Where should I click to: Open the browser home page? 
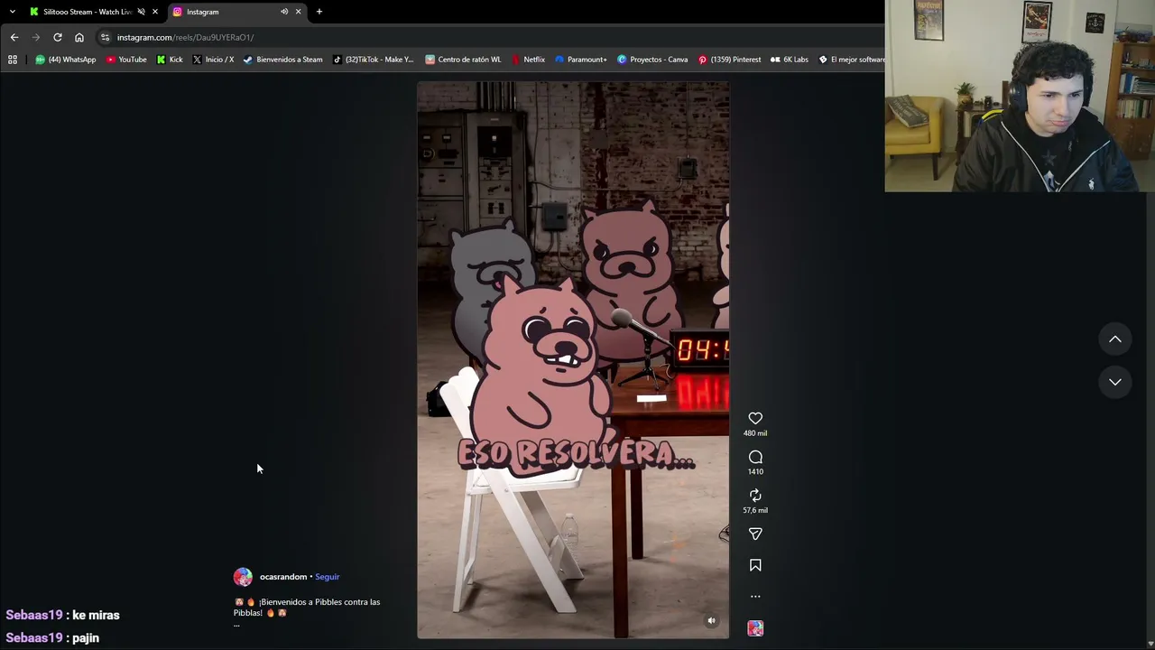79,37
